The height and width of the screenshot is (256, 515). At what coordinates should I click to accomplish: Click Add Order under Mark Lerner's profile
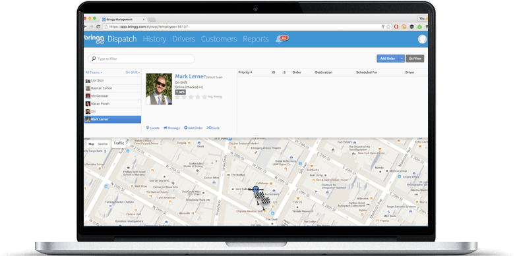point(193,128)
